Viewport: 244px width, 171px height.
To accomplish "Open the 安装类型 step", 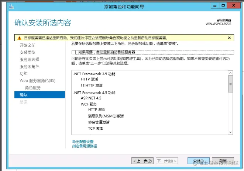I will click(27, 52).
